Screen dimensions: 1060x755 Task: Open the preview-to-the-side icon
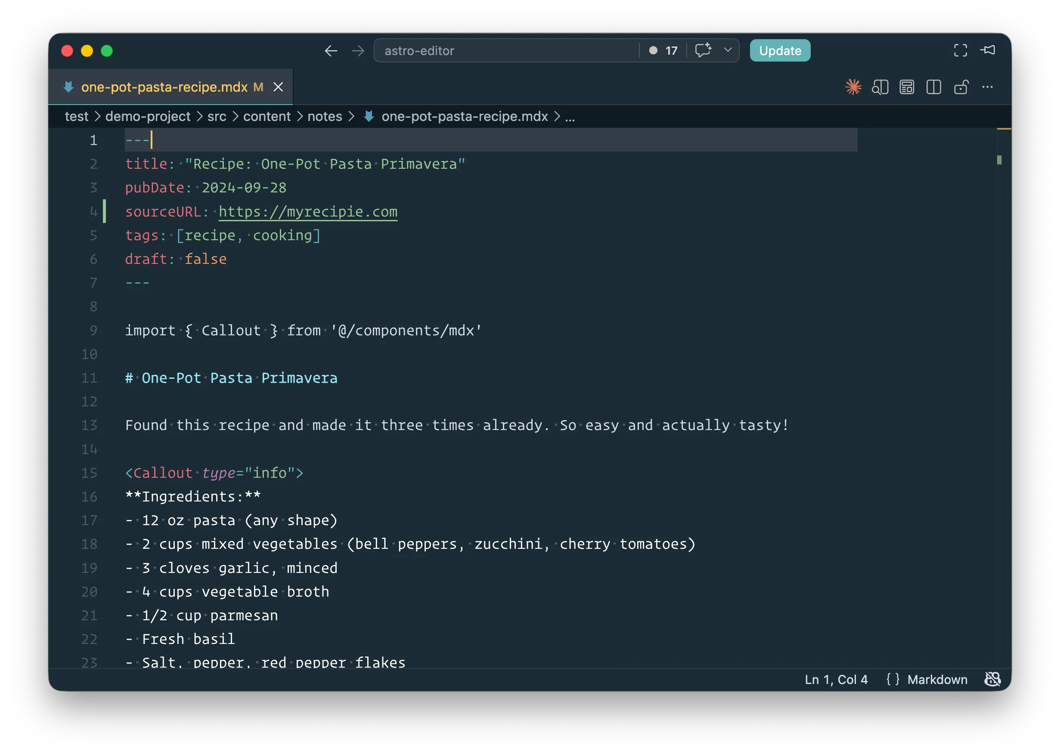(x=880, y=87)
